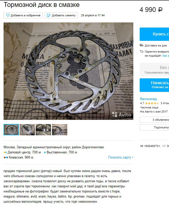Viewport: 169px width, 207px height.
Task: Click the note icon beside Добавить заметку
Action: [x=48, y=16]
